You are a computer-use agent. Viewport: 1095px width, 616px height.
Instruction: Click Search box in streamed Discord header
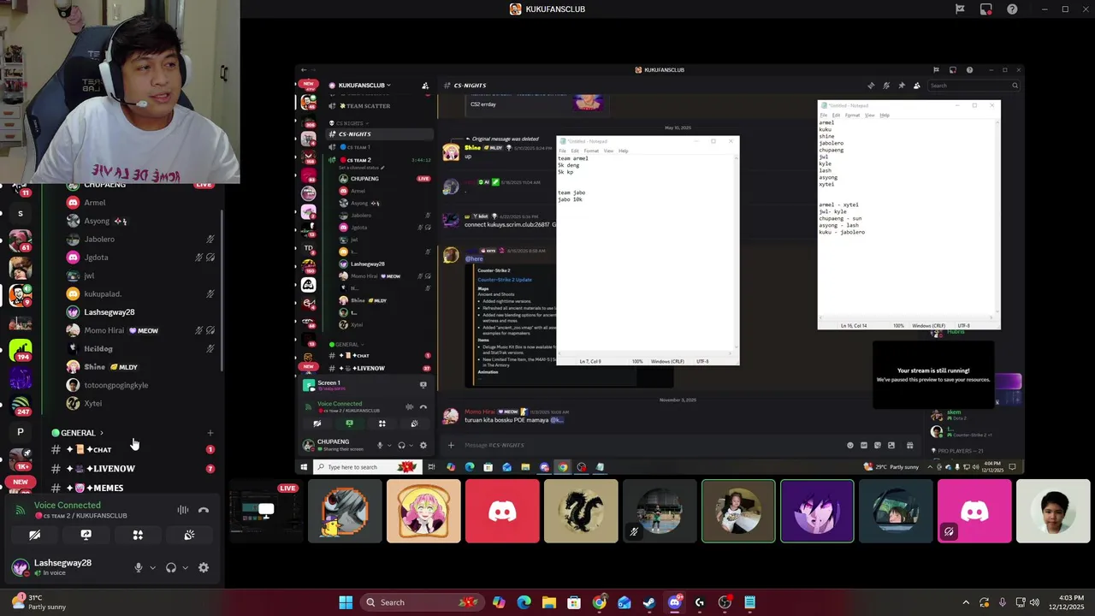974,86
